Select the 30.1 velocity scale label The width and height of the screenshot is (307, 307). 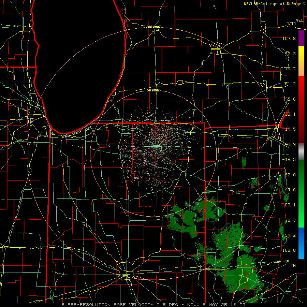[x=290, y=114]
